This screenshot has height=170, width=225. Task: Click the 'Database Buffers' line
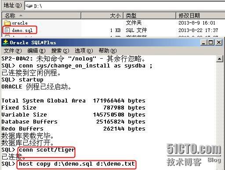[73, 122]
